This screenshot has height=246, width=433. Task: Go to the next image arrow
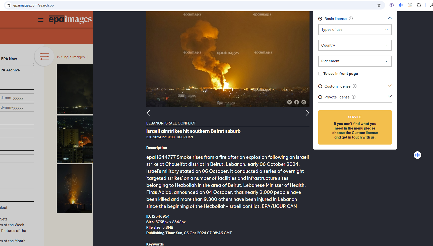click(x=307, y=113)
